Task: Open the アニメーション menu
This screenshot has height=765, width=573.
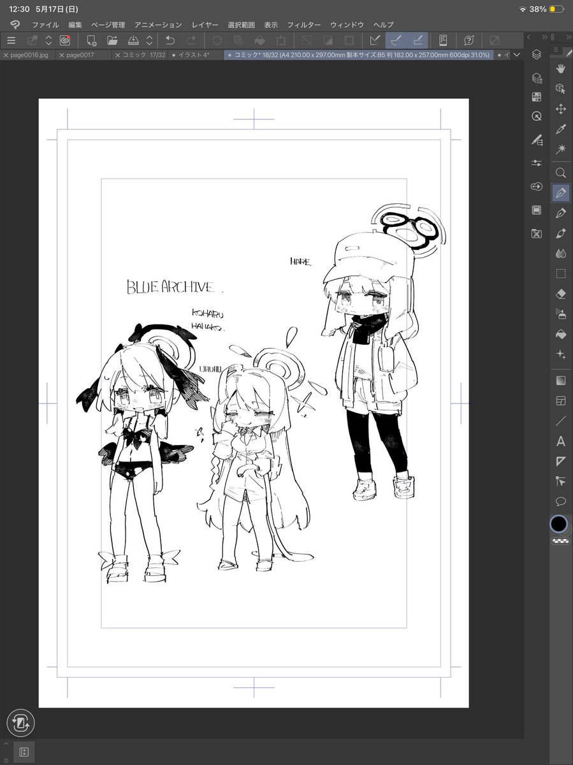Action: click(x=158, y=25)
